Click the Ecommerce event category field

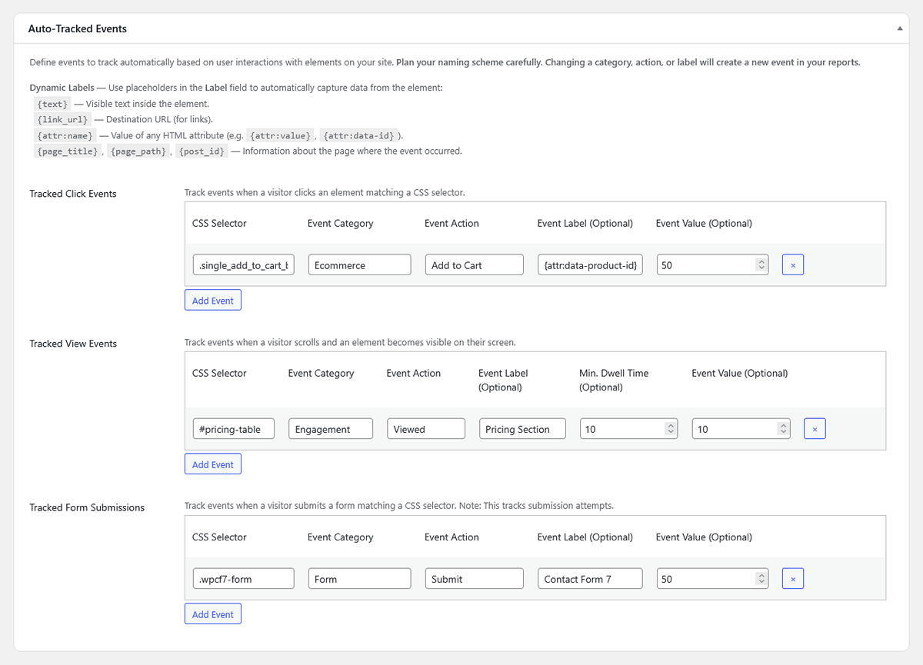[359, 264]
